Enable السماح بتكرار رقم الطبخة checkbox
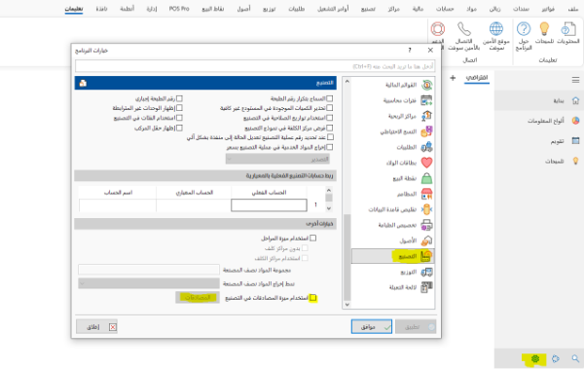This screenshot has width=584, height=369. (329, 98)
